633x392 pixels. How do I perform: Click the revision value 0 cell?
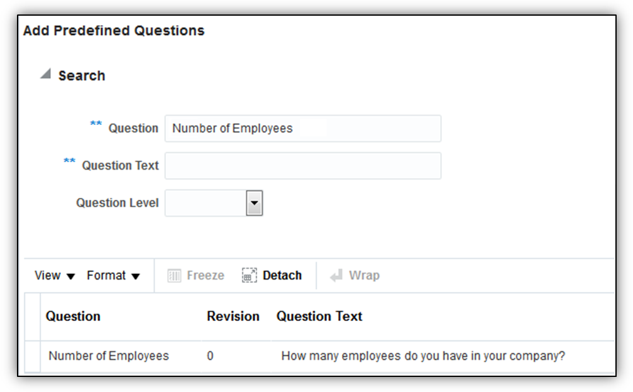pyautogui.click(x=210, y=356)
